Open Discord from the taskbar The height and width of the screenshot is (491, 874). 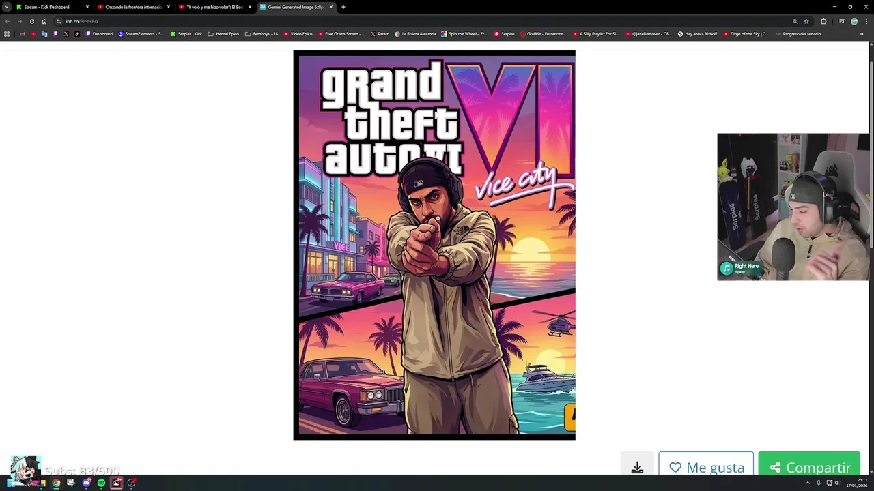(x=86, y=483)
